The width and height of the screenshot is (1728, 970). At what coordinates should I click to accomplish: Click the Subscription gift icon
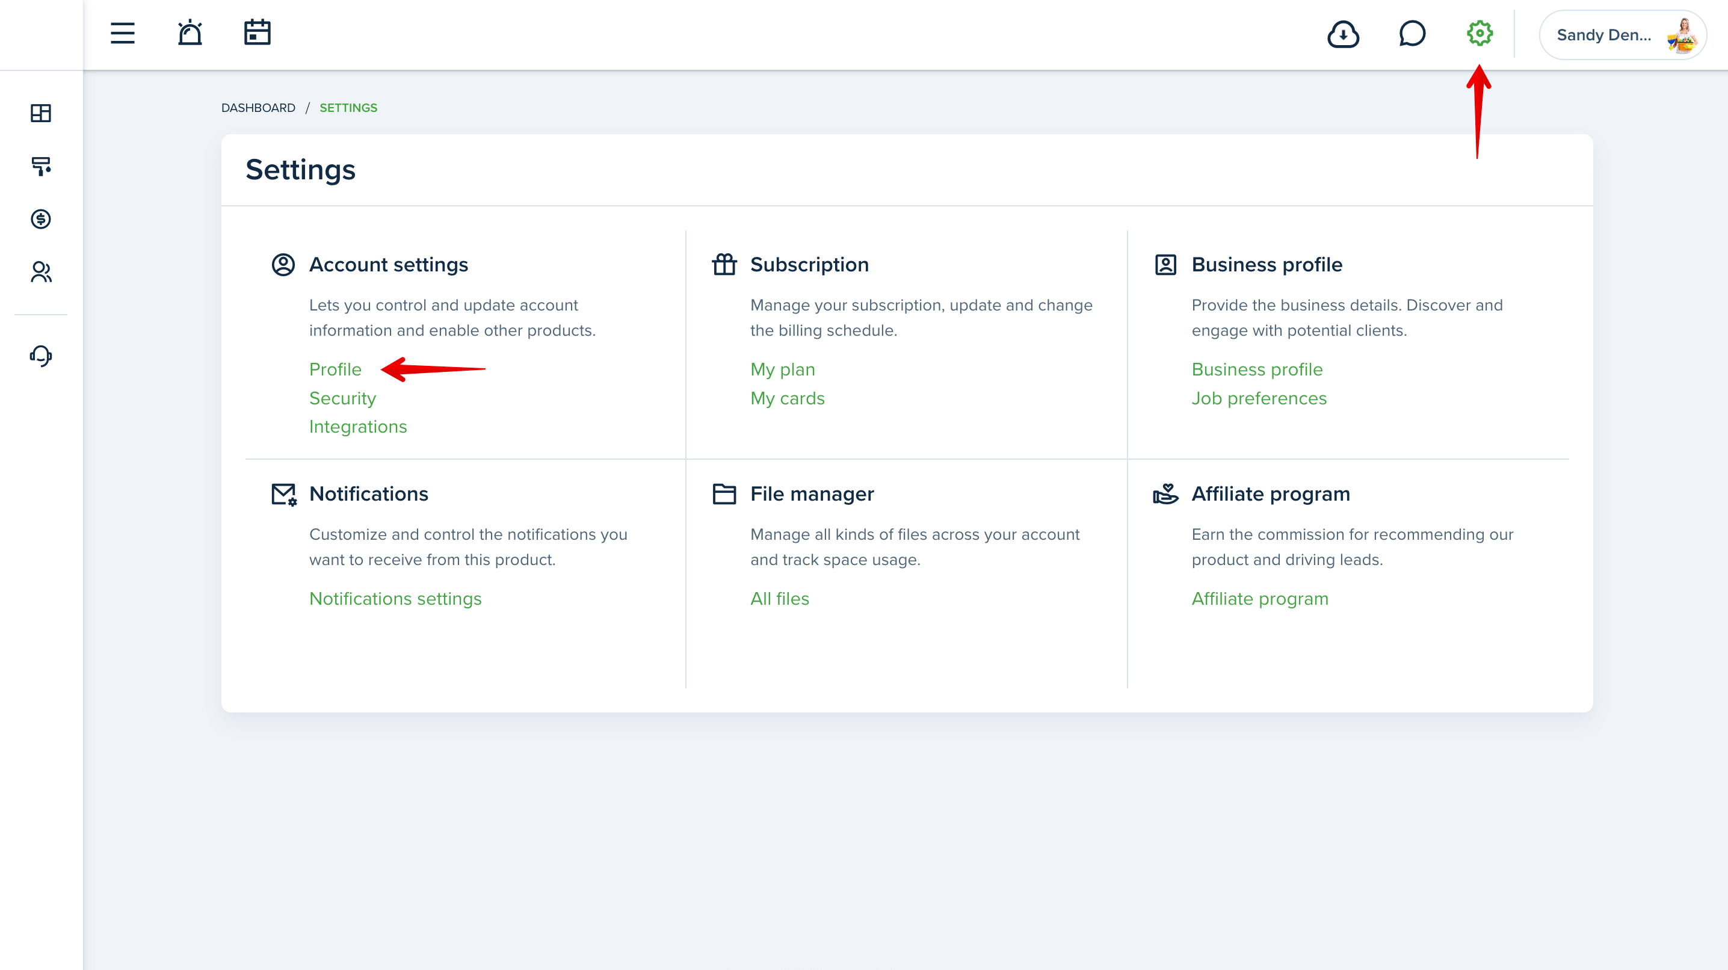724,264
